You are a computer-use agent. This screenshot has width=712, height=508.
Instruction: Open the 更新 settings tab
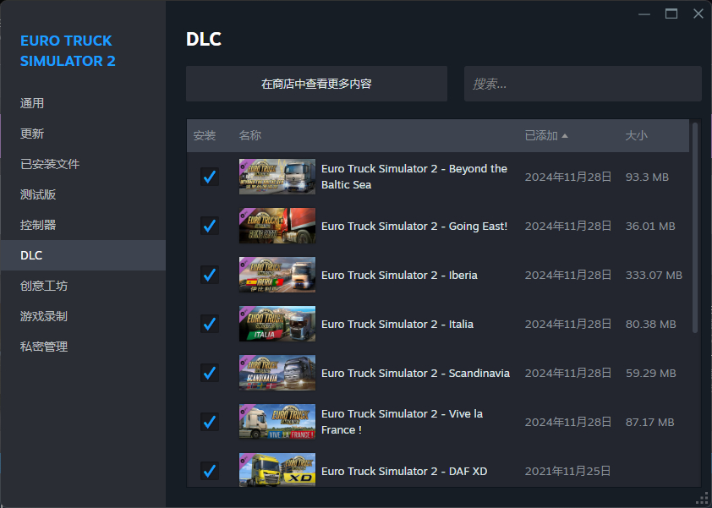[x=83, y=134]
